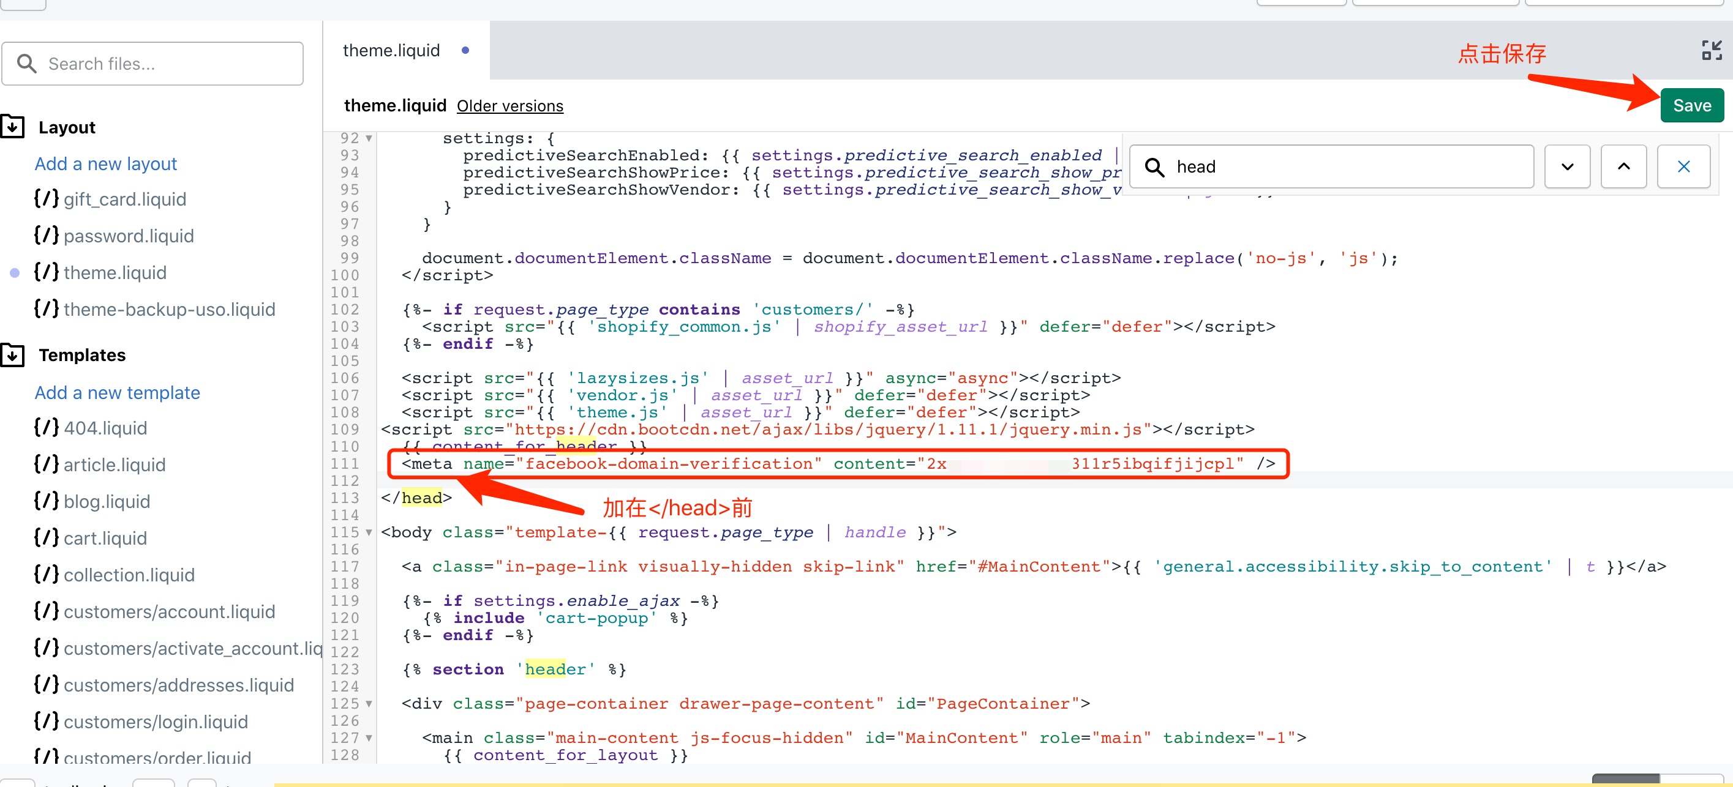The image size is (1733, 787).
Task: Open customers/addresses.liquid template
Action: tap(179, 685)
